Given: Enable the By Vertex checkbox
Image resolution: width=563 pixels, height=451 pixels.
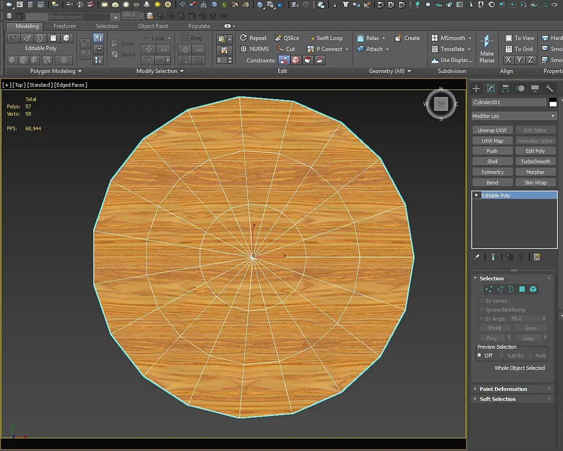Looking at the screenshot, I should 482,301.
